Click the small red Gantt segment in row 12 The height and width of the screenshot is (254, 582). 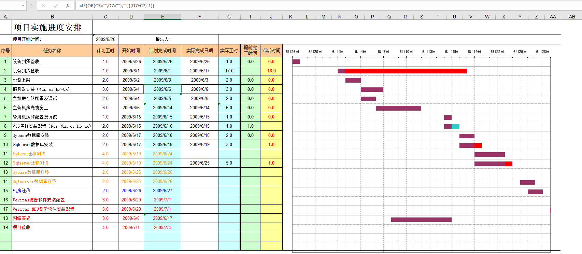pos(509,164)
